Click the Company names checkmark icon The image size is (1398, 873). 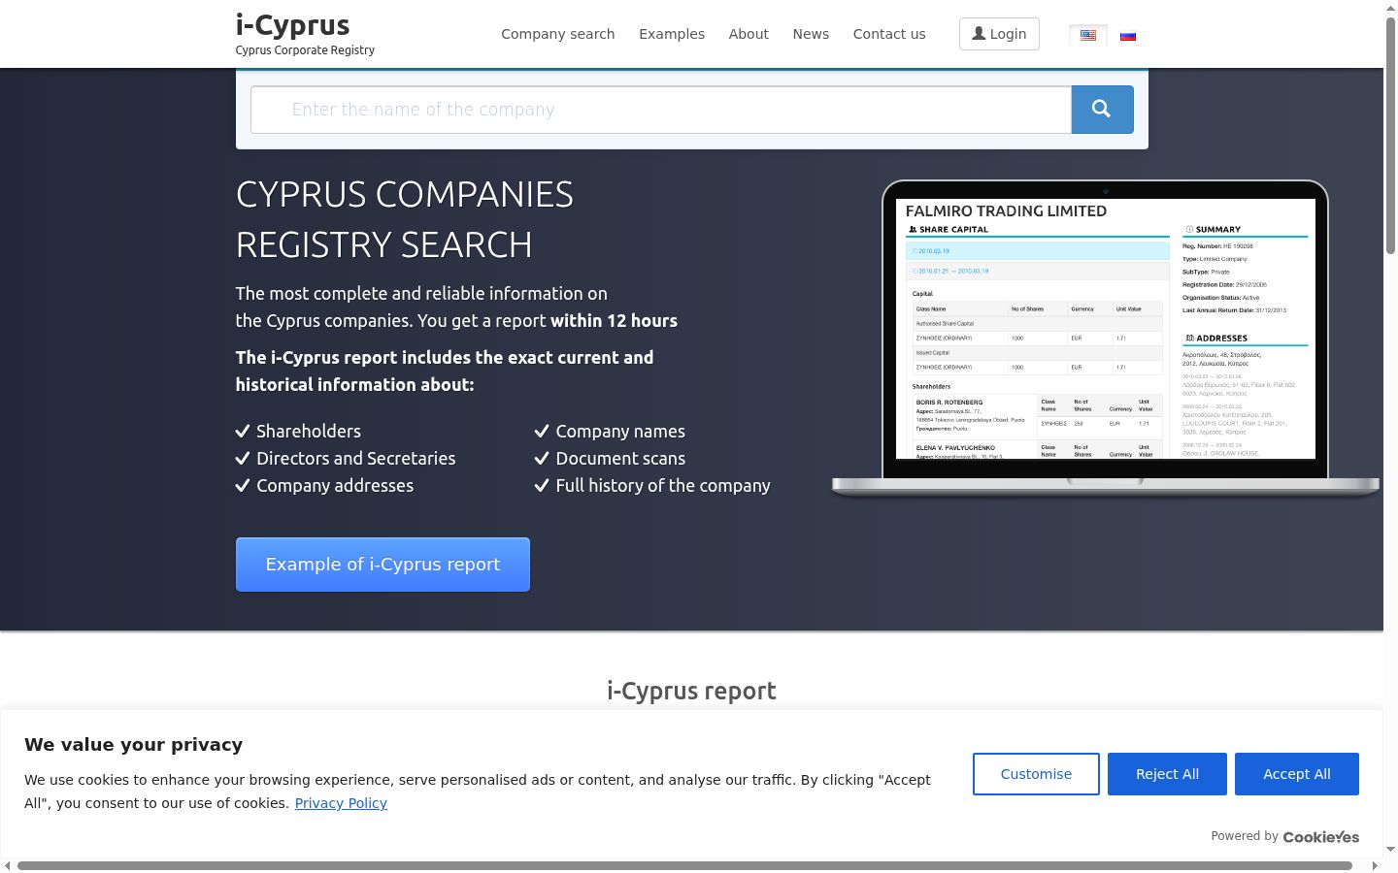click(x=542, y=432)
